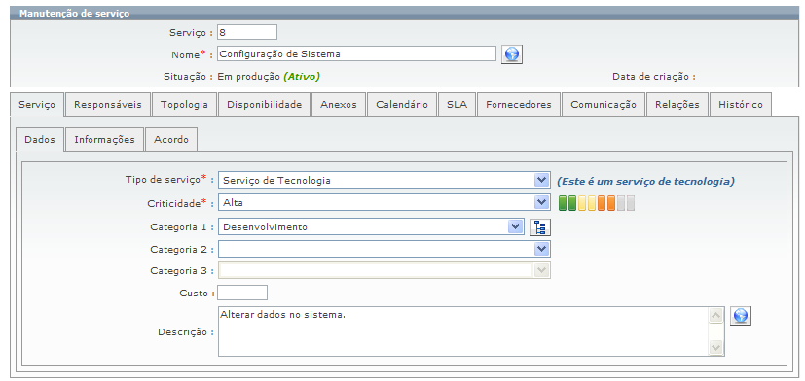Select the Serviço tab
This screenshot has height=381, width=805.
click(37, 105)
